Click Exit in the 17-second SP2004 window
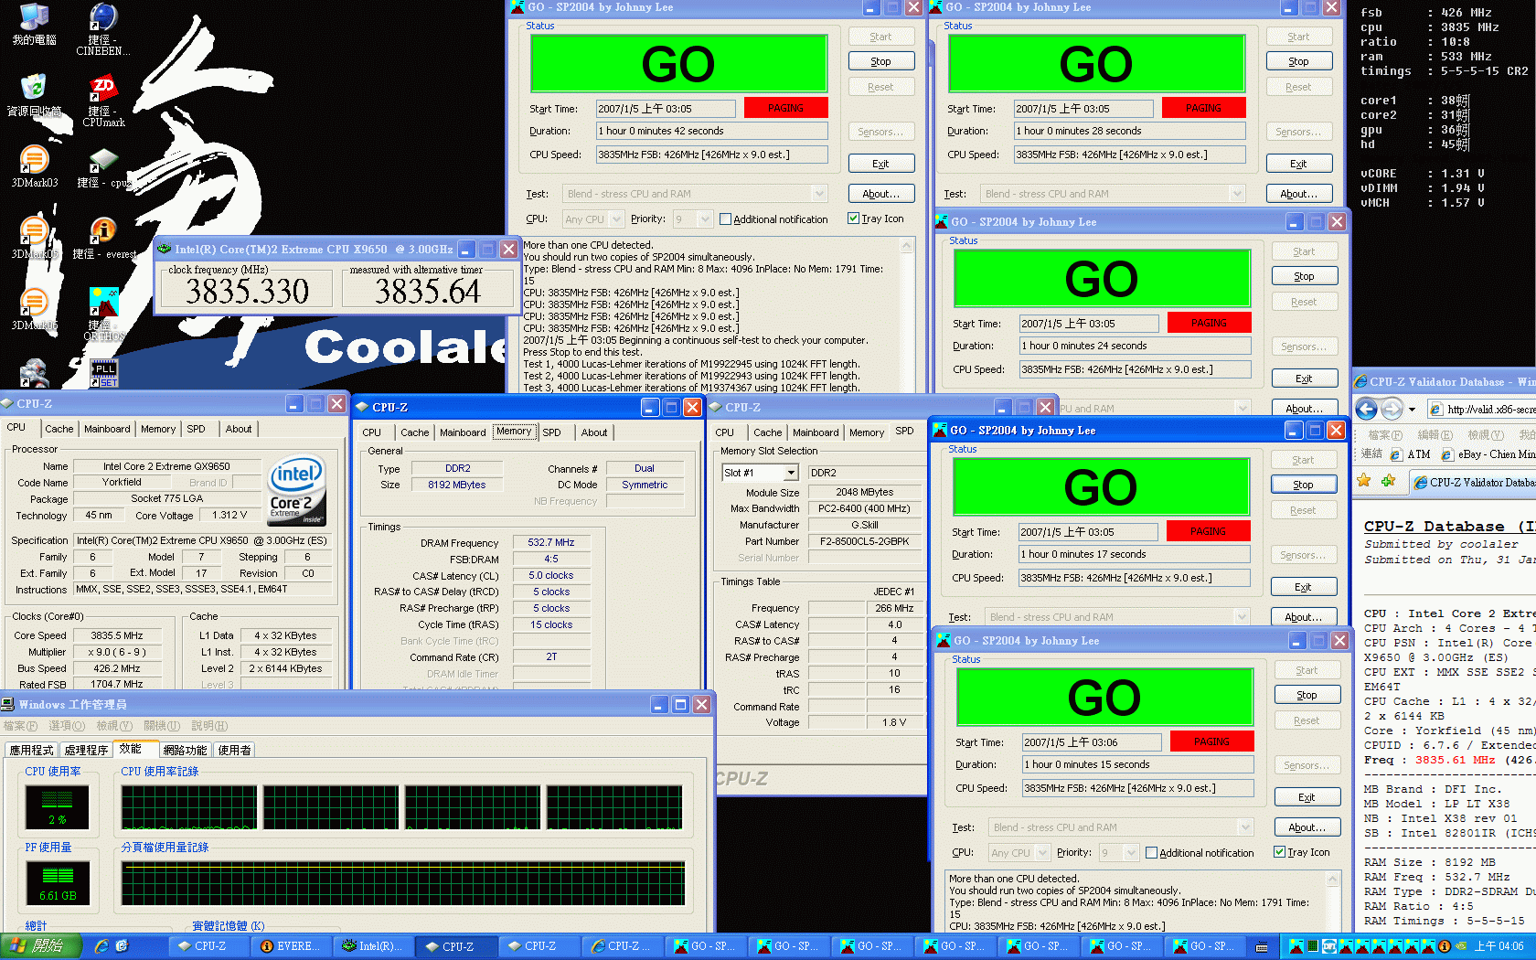The width and height of the screenshot is (1536, 960). 1304,587
